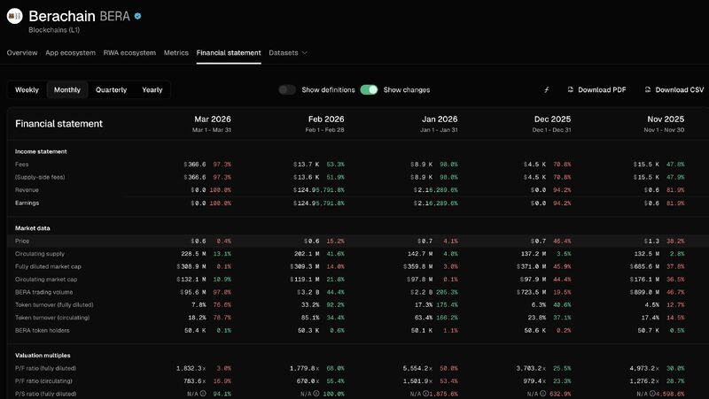This screenshot has height=399, width=709.
Task: Click the Berachain logo icon
Action: tap(14, 16)
